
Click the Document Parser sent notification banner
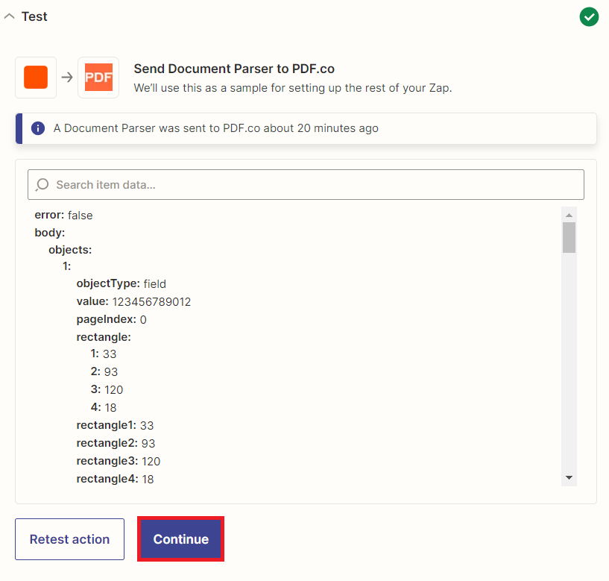pyautogui.click(x=306, y=128)
